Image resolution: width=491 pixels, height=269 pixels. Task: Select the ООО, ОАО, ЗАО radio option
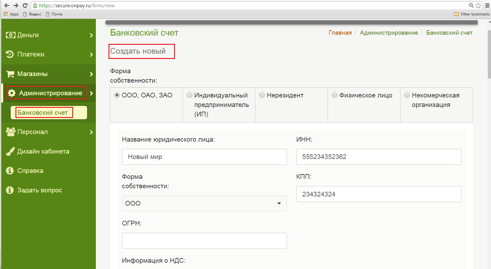[x=117, y=95]
